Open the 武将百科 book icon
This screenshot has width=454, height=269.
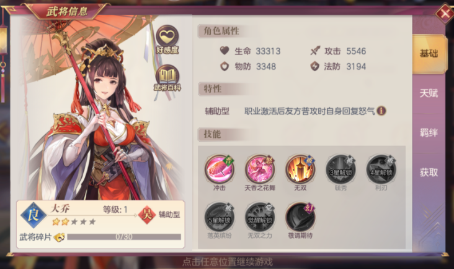point(167,78)
